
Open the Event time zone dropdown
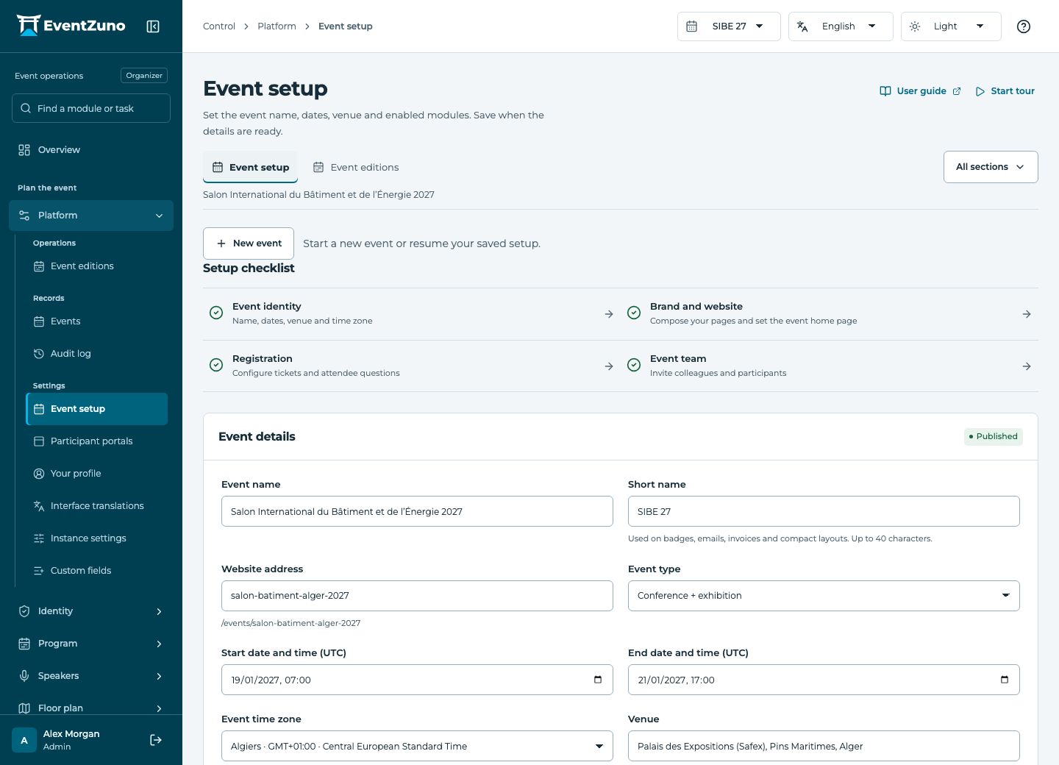(x=417, y=746)
